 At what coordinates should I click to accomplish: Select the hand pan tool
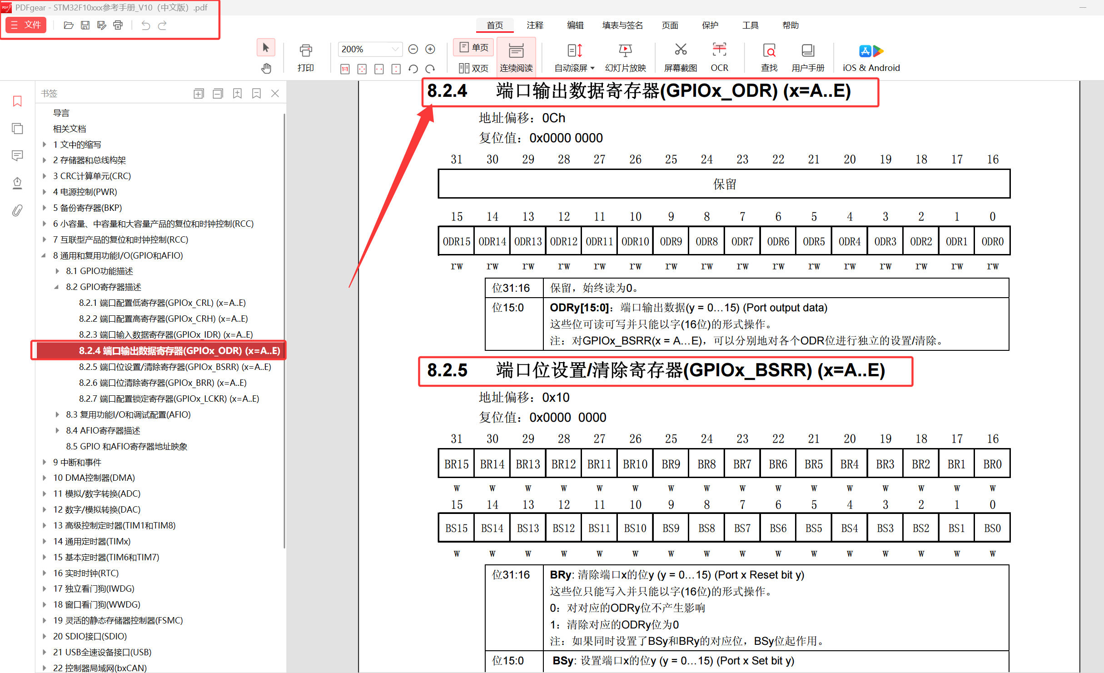[x=266, y=69]
